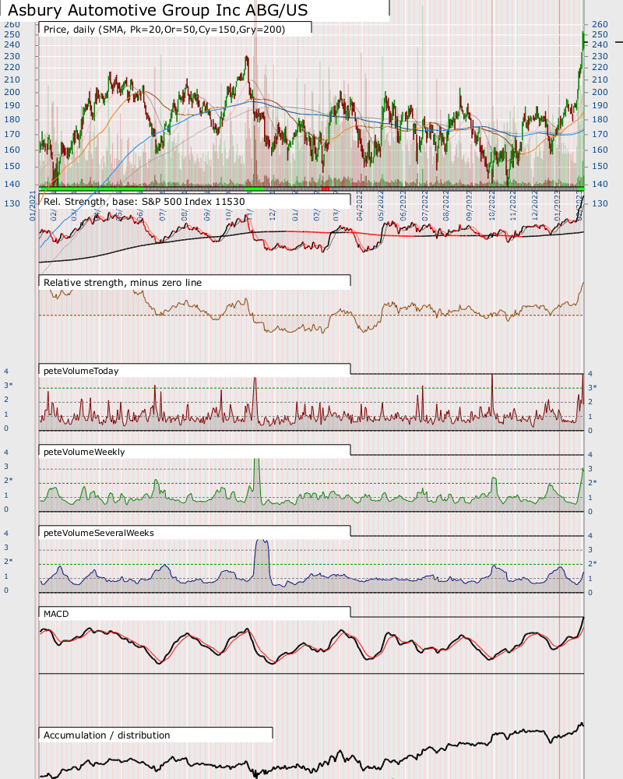Image resolution: width=623 pixels, height=779 pixels.
Task: Click the peteVolumeToday panel label
Action: pyautogui.click(x=81, y=371)
